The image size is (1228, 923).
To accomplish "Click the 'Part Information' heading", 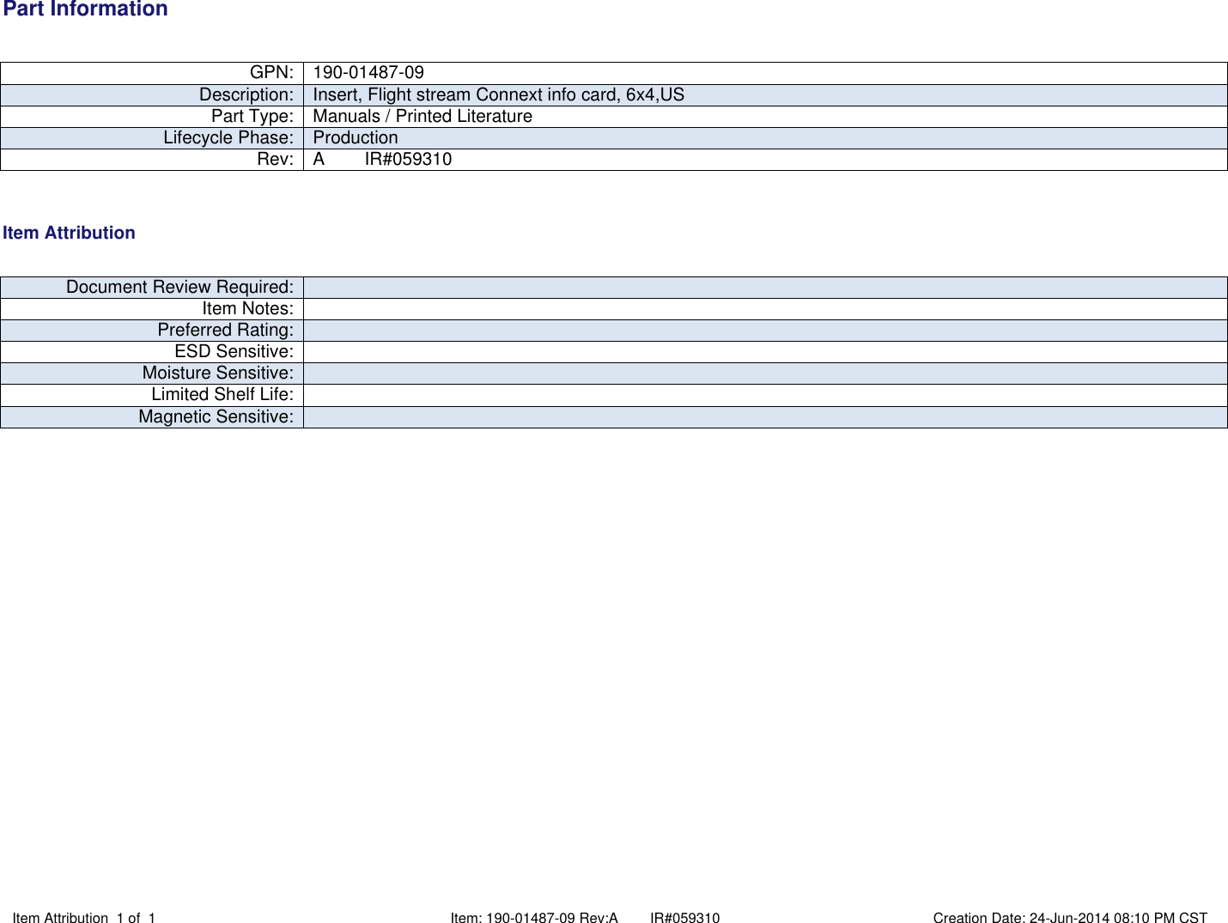I will (85, 9).
